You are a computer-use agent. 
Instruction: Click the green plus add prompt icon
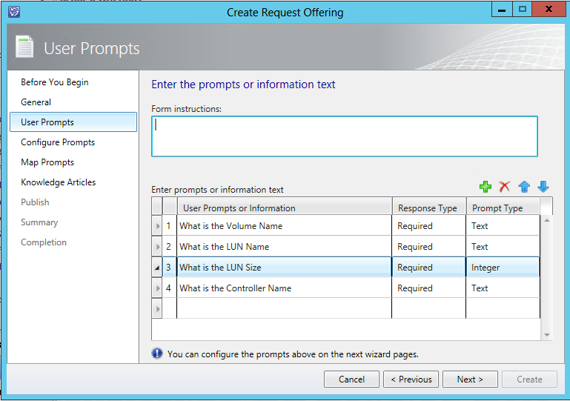[486, 188]
